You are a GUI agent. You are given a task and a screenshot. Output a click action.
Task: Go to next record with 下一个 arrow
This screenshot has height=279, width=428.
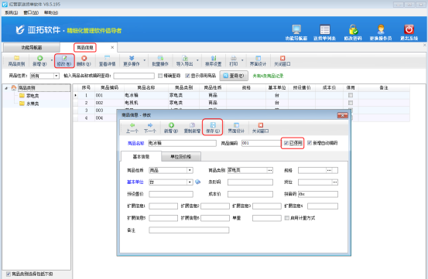(150, 125)
